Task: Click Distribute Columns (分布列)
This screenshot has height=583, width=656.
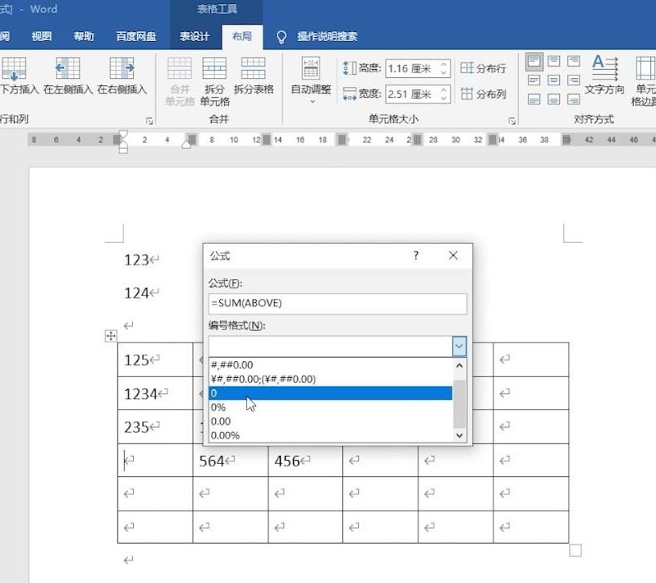Action: tap(484, 94)
